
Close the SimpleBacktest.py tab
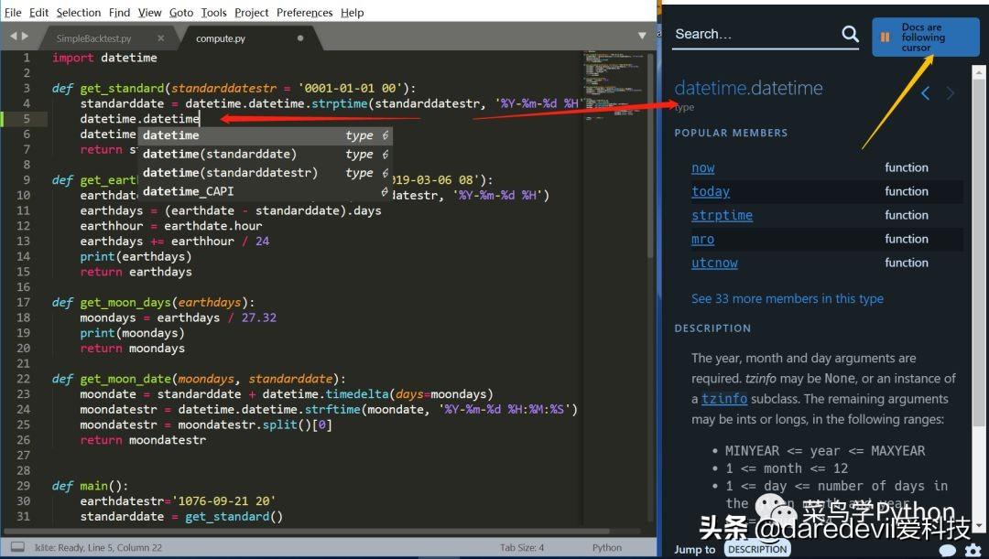161,38
